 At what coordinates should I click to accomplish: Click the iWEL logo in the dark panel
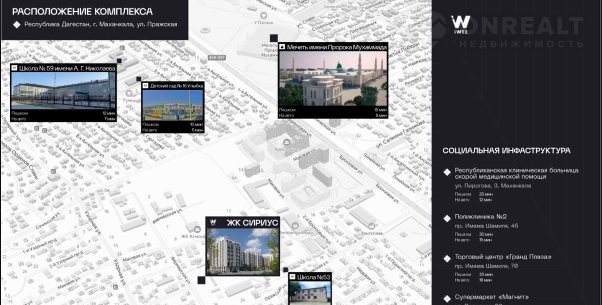pos(461,23)
